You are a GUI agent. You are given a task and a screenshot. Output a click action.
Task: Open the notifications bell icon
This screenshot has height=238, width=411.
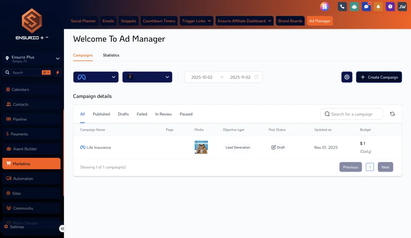378,7
